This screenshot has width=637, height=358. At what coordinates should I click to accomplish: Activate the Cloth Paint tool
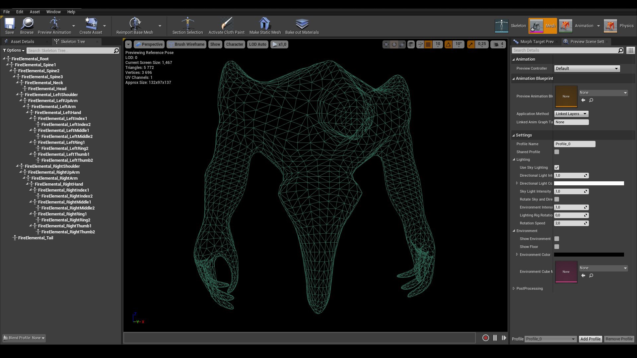[x=226, y=24]
